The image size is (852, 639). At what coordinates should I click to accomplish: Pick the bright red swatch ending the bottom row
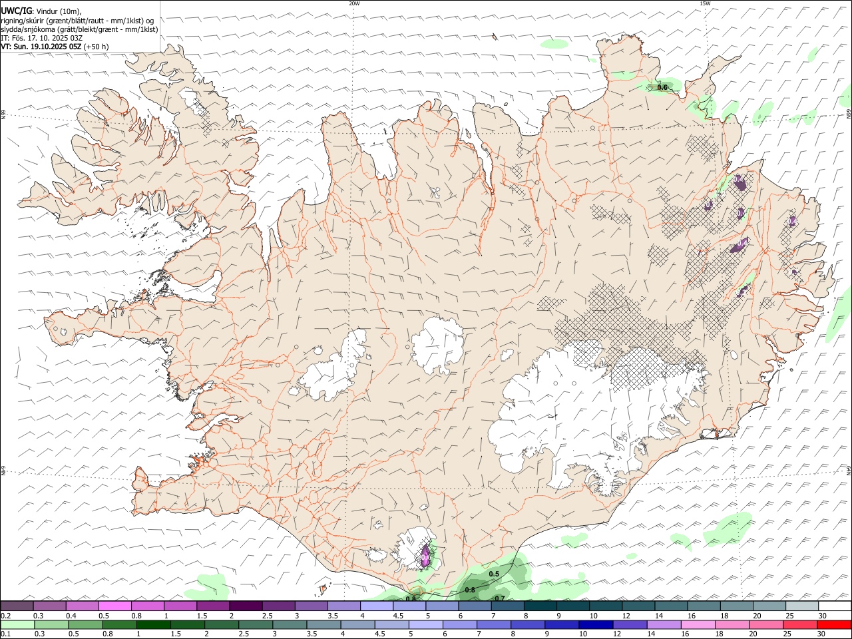pyautogui.click(x=833, y=625)
